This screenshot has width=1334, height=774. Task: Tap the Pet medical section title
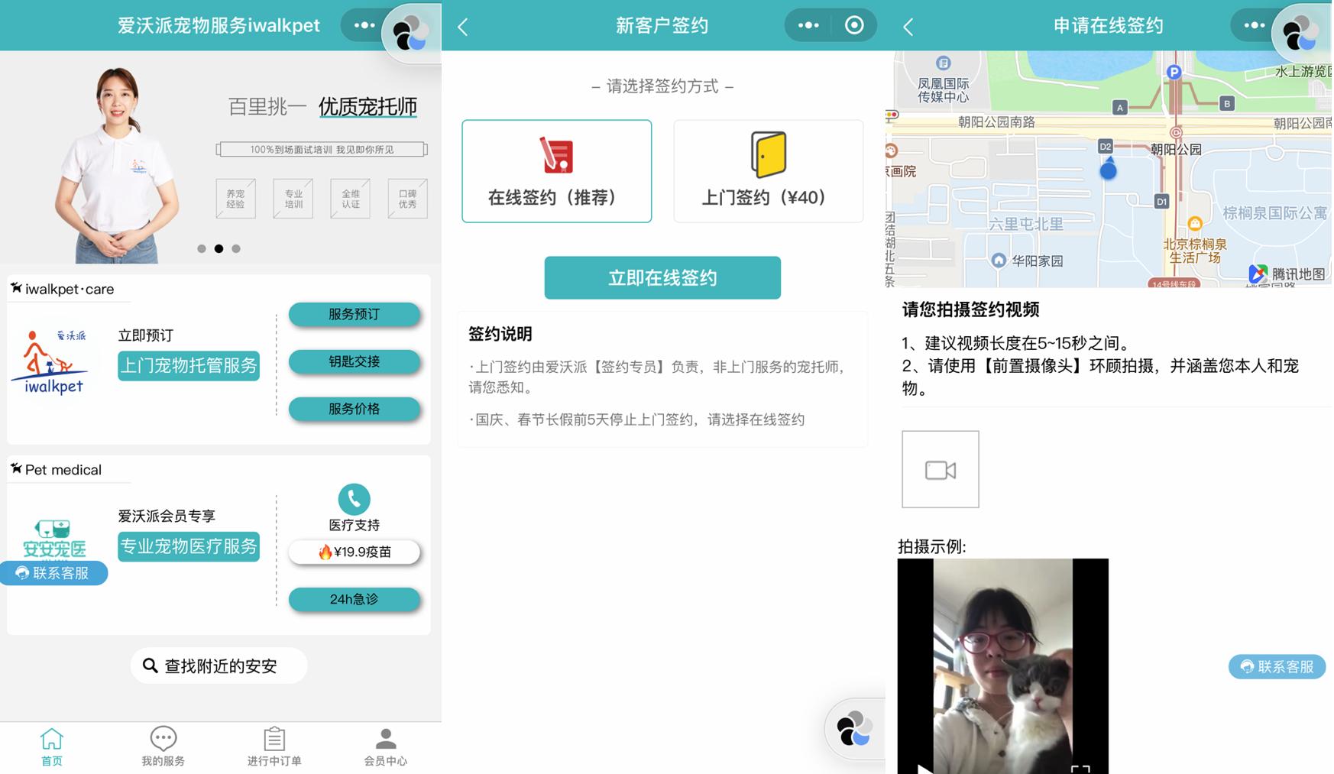63,470
